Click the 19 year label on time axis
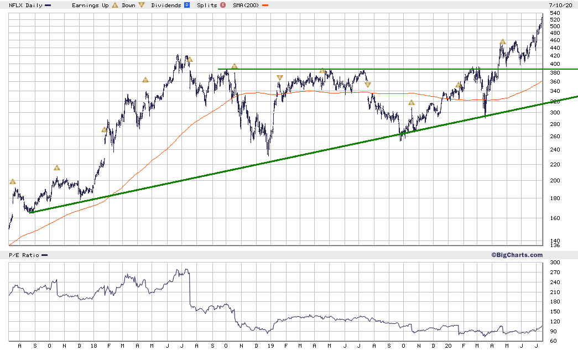This screenshot has height=351, width=578. [271, 346]
